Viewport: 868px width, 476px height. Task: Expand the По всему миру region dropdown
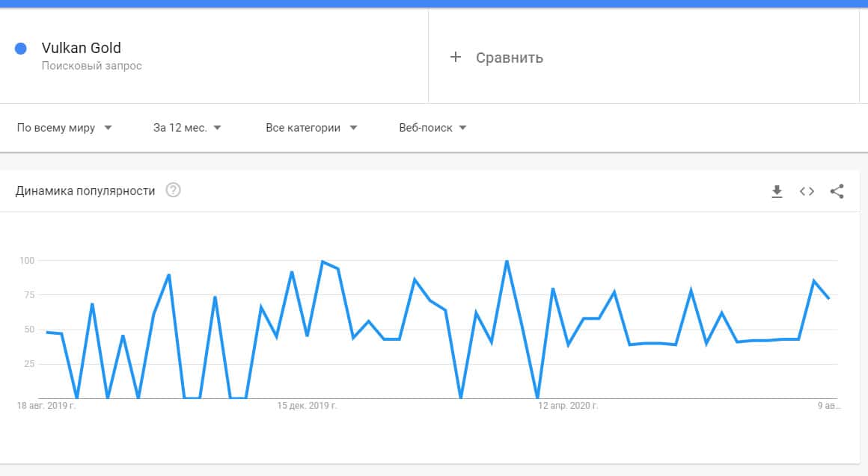point(64,128)
